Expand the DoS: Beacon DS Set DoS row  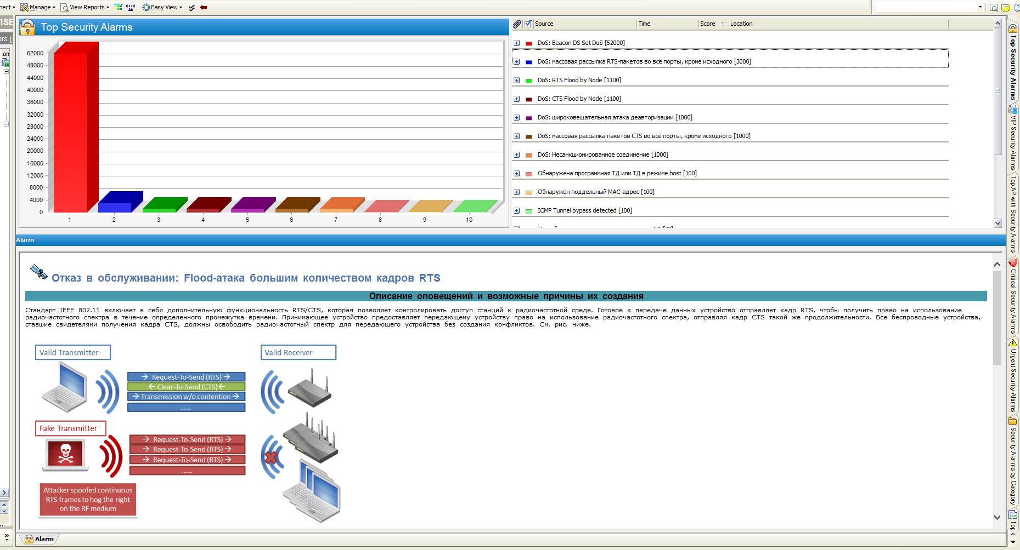516,43
